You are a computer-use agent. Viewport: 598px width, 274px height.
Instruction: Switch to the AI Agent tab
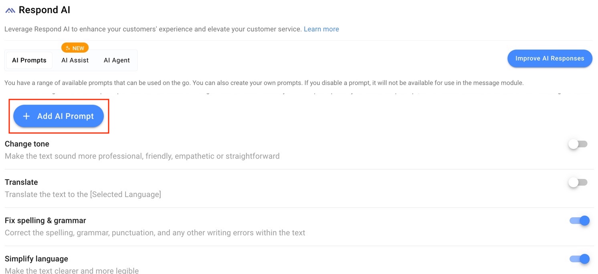117,60
